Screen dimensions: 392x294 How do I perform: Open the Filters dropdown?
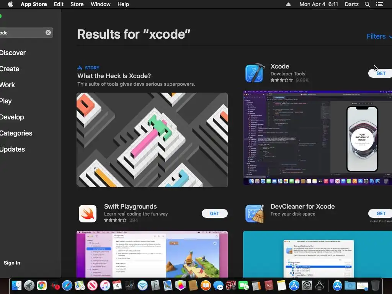point(379,36)
